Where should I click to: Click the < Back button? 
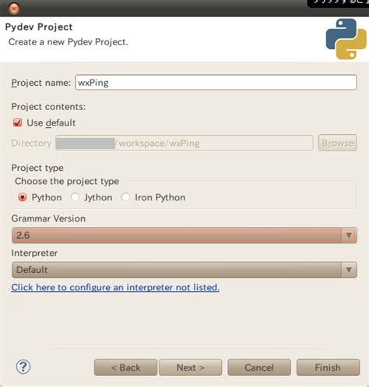click(x=125, y=367)
